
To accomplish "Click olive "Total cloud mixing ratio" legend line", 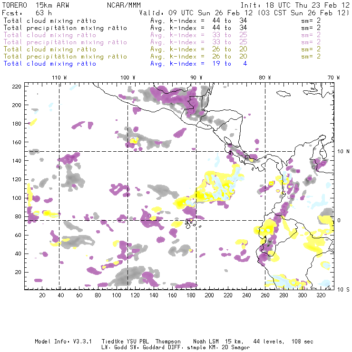I will tap(50, 49).
